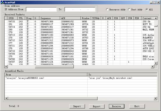Select packet row with IPID 280
The width and height of the screenshot is (161, 111).
tap(79, 29)
